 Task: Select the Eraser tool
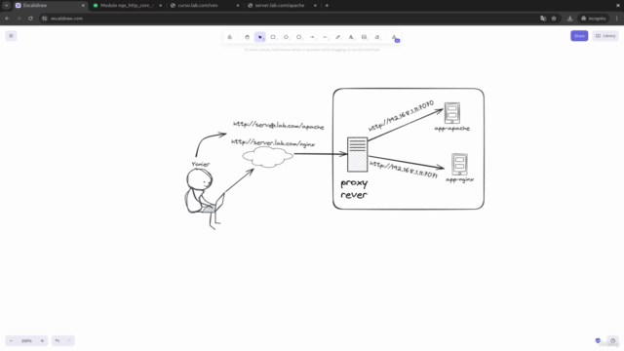tap(377, 37)
